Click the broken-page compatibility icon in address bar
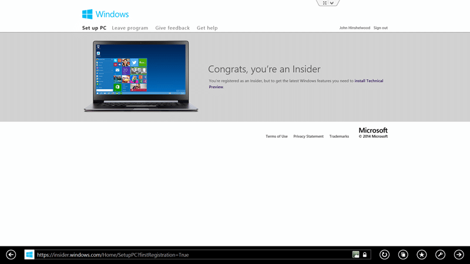 click(x=356, y=255)
